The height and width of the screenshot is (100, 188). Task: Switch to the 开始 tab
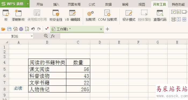40,5
